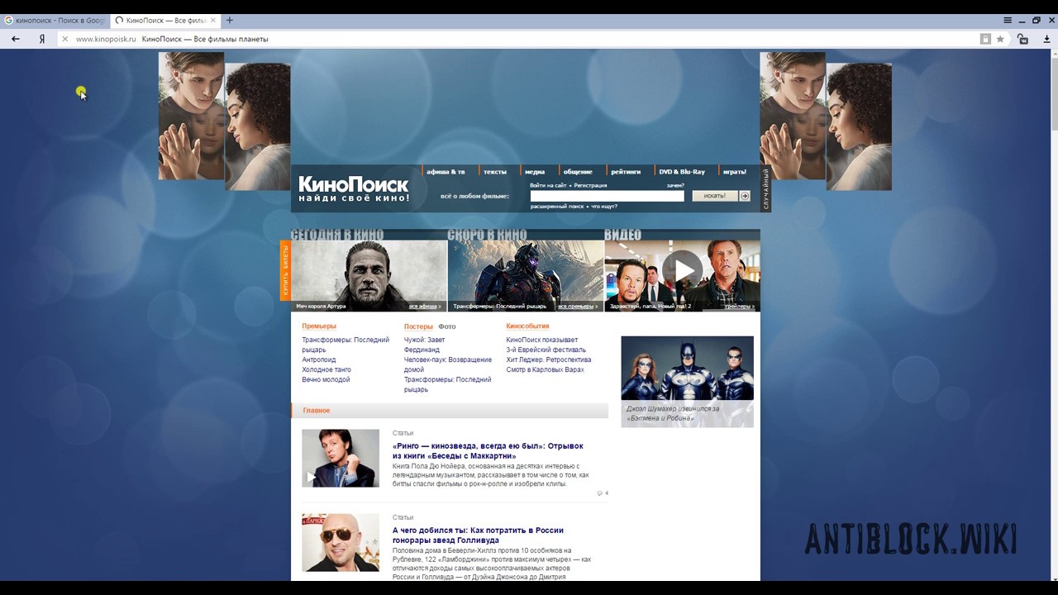The width and height of the screenshot is (1058, 595).
Task: Open the Batman and Robin news image
Action: (688, 368)
